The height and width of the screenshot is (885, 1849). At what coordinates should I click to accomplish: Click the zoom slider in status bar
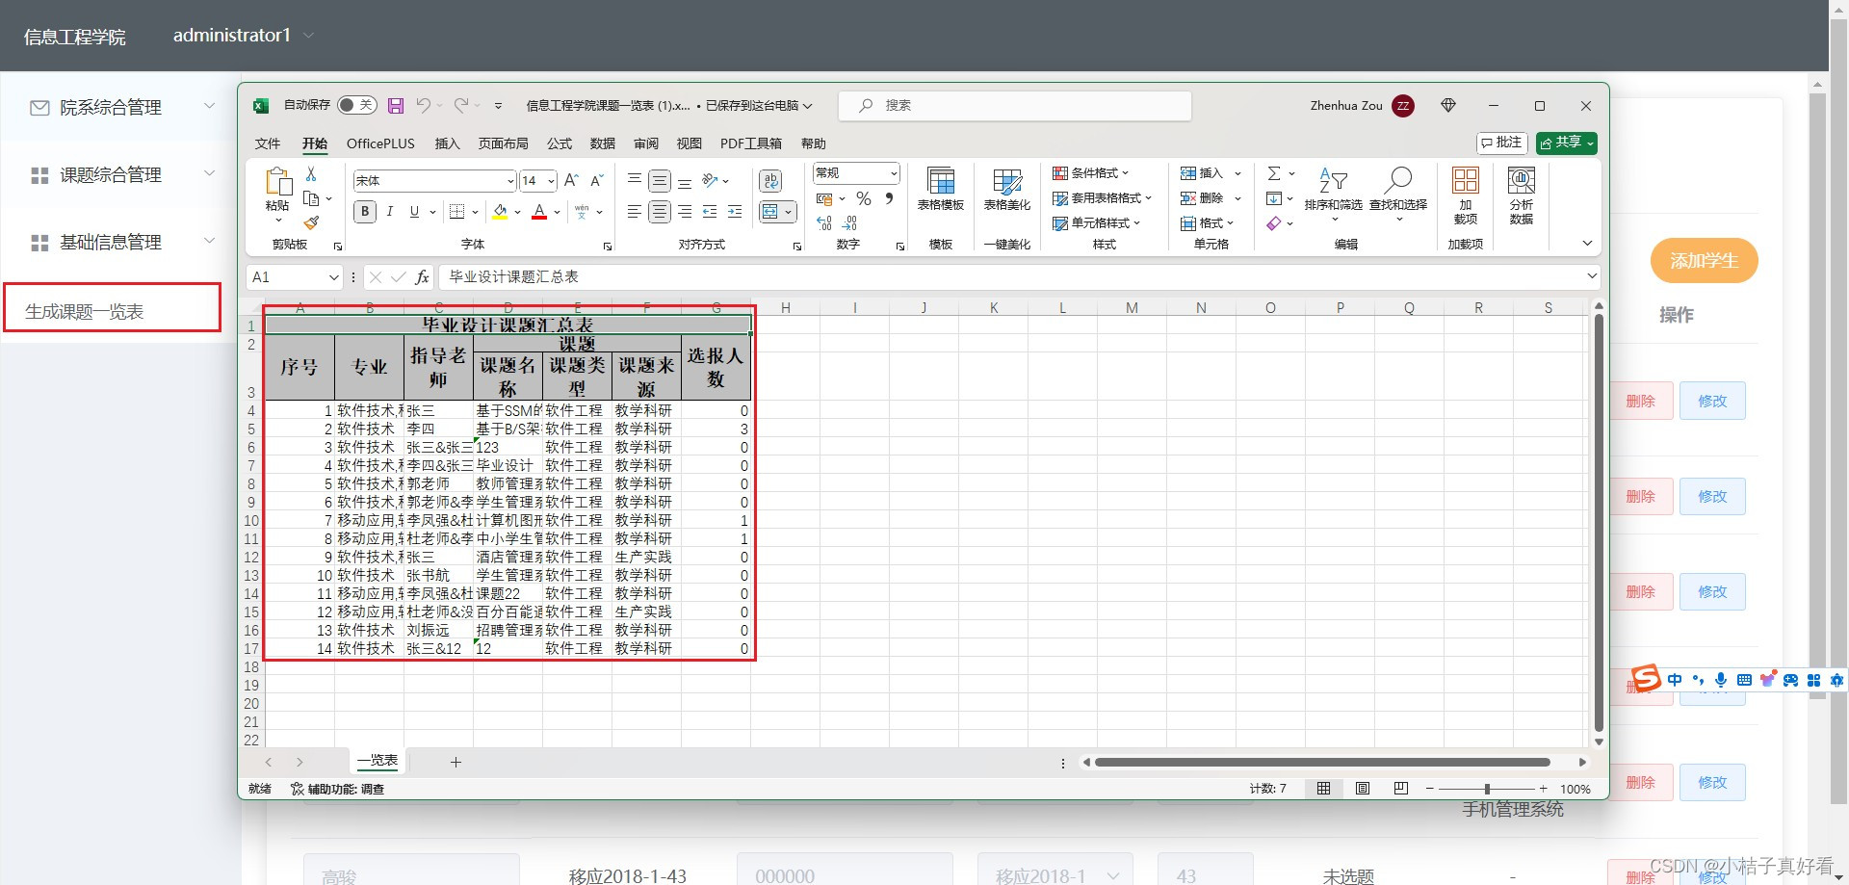click(x=1487, y=789)
